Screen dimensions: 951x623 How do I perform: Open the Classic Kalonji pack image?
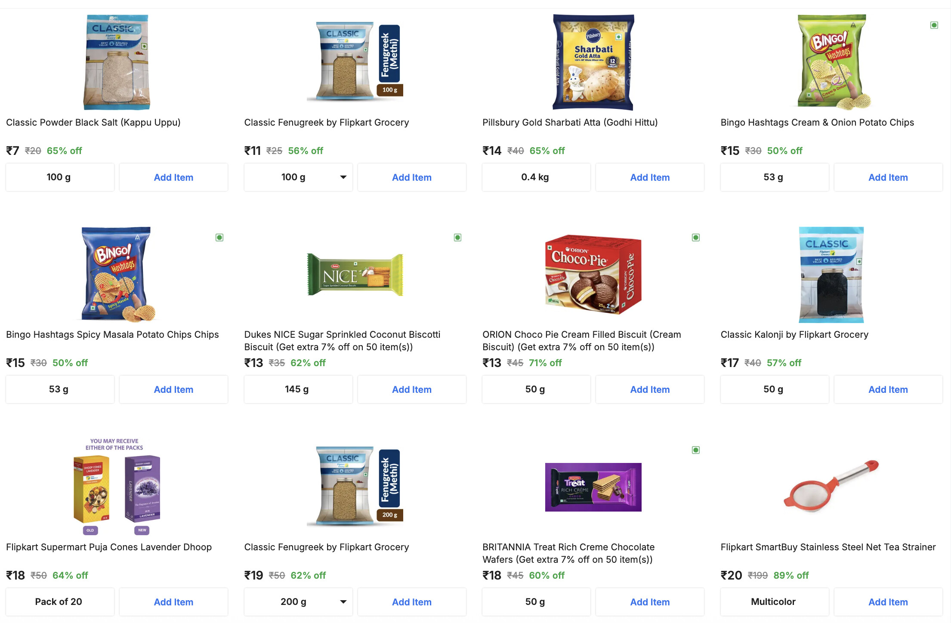click(x=831, y=274)
